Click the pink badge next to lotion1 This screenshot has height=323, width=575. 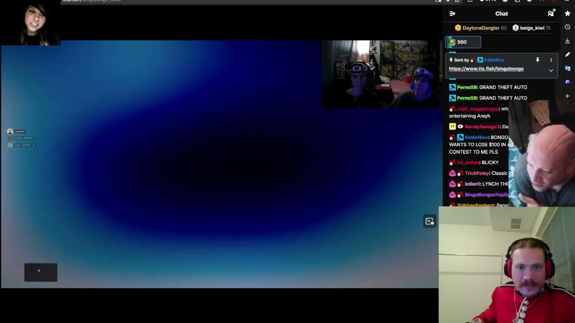[452, 184]
